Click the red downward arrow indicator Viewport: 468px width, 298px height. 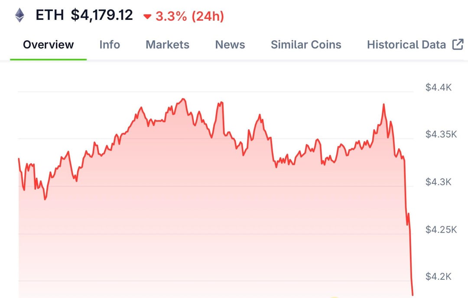point(148,16)
